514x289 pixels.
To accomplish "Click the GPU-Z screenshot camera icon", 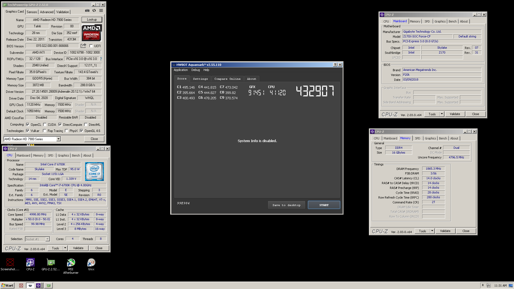I will coord(87,11).
